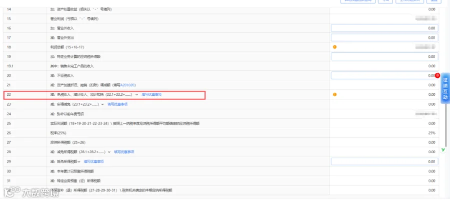Select row 30 label 本年累计已预缴所得税额
Screen dimensions: 450x201
[71, 171]
